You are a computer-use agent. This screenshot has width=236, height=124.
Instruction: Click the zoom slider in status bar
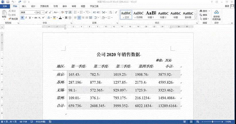213,122
